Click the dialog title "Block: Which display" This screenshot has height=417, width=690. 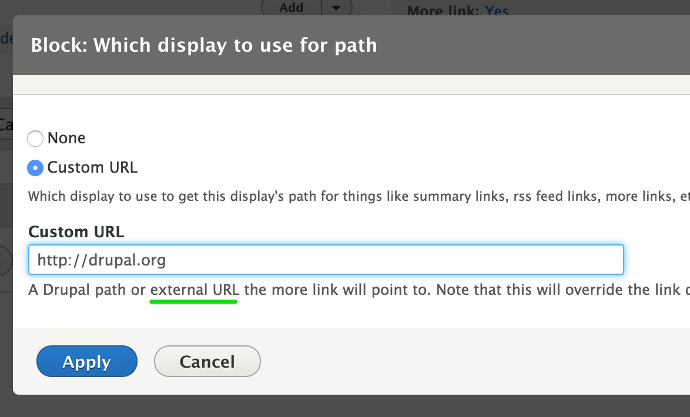click(204, 45)
